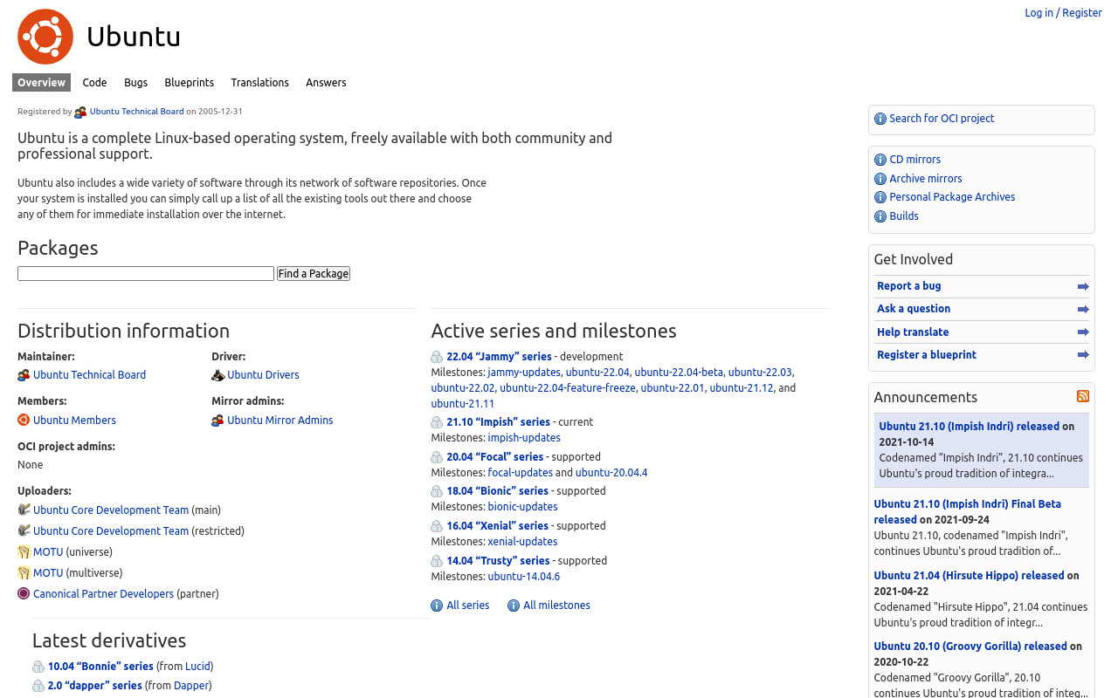Screen dimensions: 1118x698
Task: Open the Lucid link in Latest derivatives
Action: (x=197, y=666)
